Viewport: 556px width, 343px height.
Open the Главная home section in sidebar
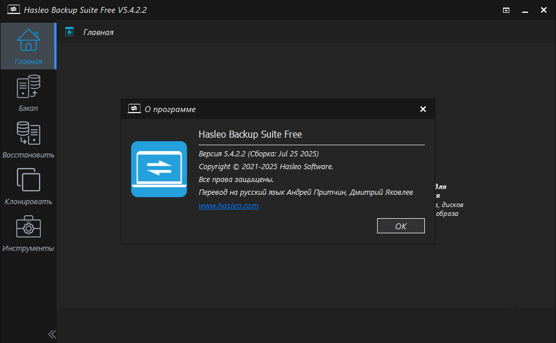point(28,46)
